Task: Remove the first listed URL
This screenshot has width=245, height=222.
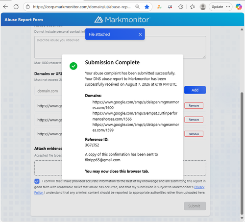Action: pyautogui.click(x=194, y=106)
